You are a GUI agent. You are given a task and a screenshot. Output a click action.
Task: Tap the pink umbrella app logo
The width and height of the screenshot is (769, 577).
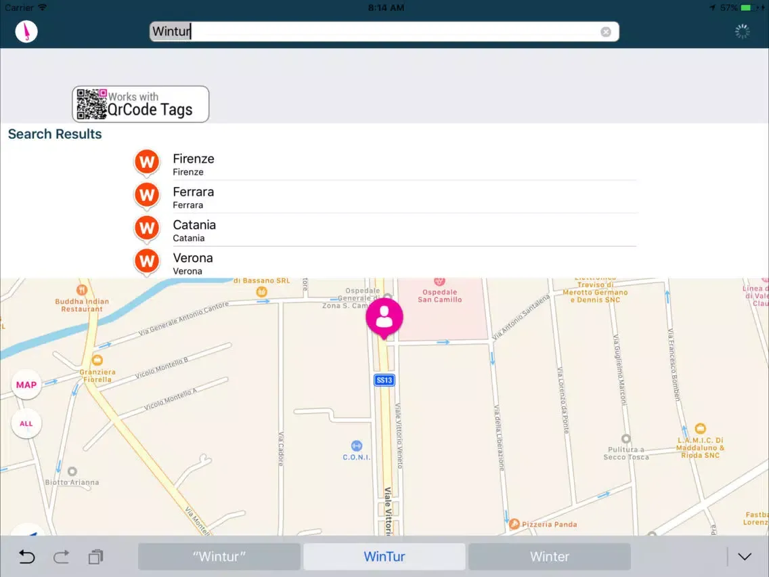click(26, 31)
